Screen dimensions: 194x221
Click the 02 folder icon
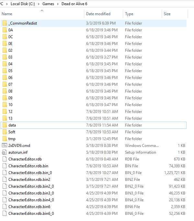point(5,50)
